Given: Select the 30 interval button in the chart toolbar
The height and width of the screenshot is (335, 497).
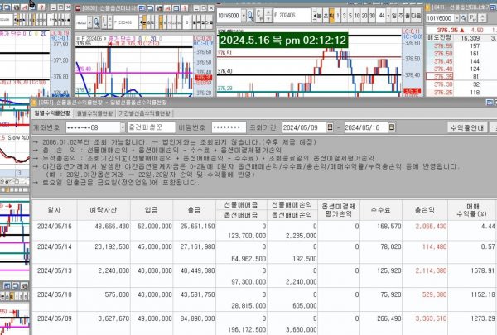Looking at the screenshot, I should 372,16.
